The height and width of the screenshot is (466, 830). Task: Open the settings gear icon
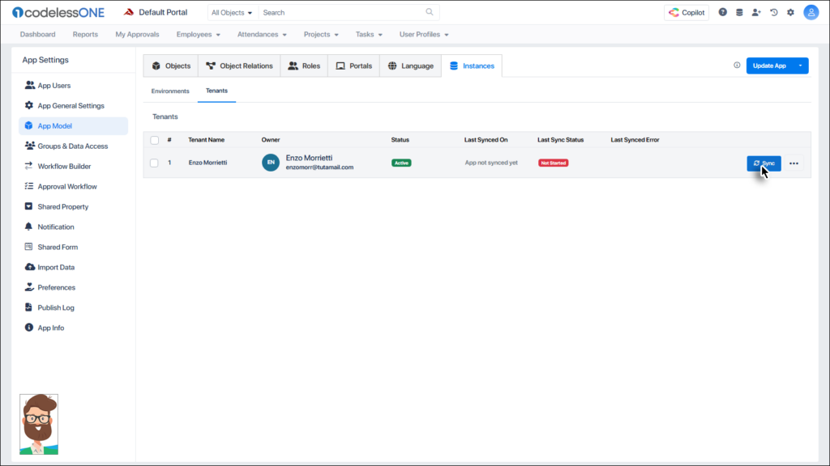790,12
